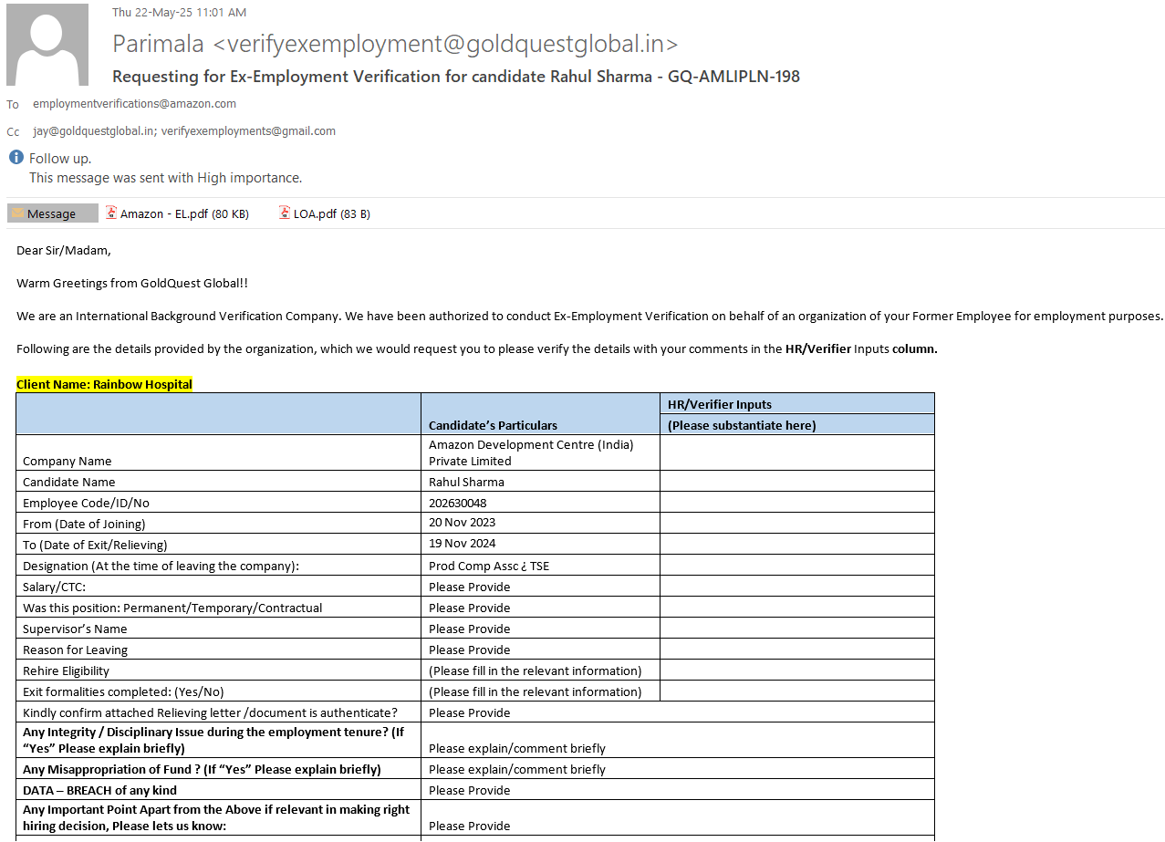Click the HR/Verifier input cell for Company Name
Viewport: 1165px width, 842px height.
pyautogui.click(x=796, y=452)
